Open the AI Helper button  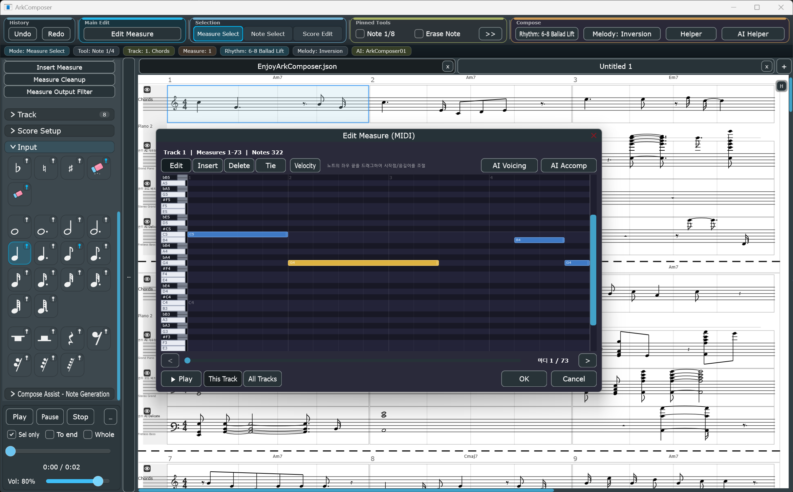(x=753, y=34)
